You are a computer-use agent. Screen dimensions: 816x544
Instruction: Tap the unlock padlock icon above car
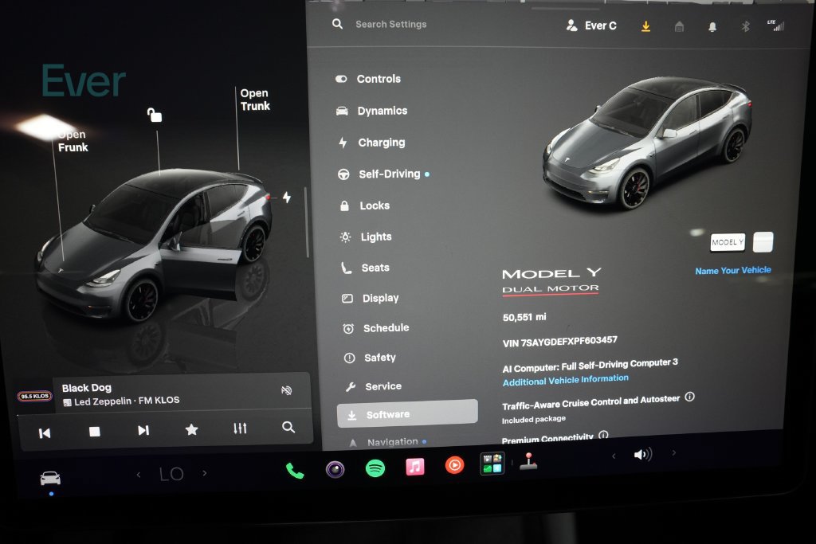click(x=155, y=115)
